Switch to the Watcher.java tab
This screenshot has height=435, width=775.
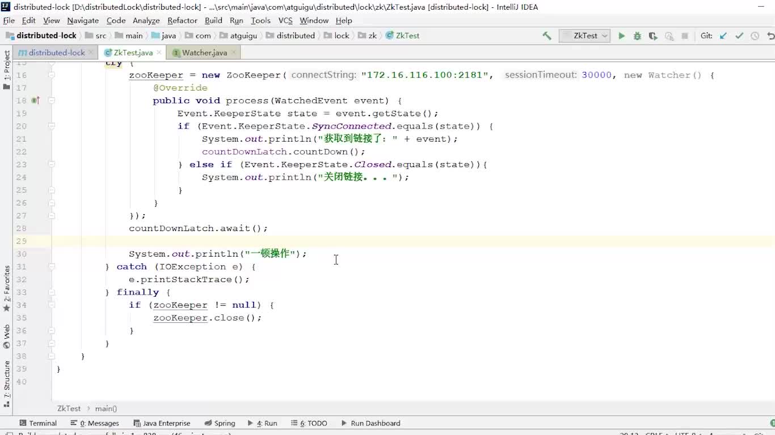204,53
